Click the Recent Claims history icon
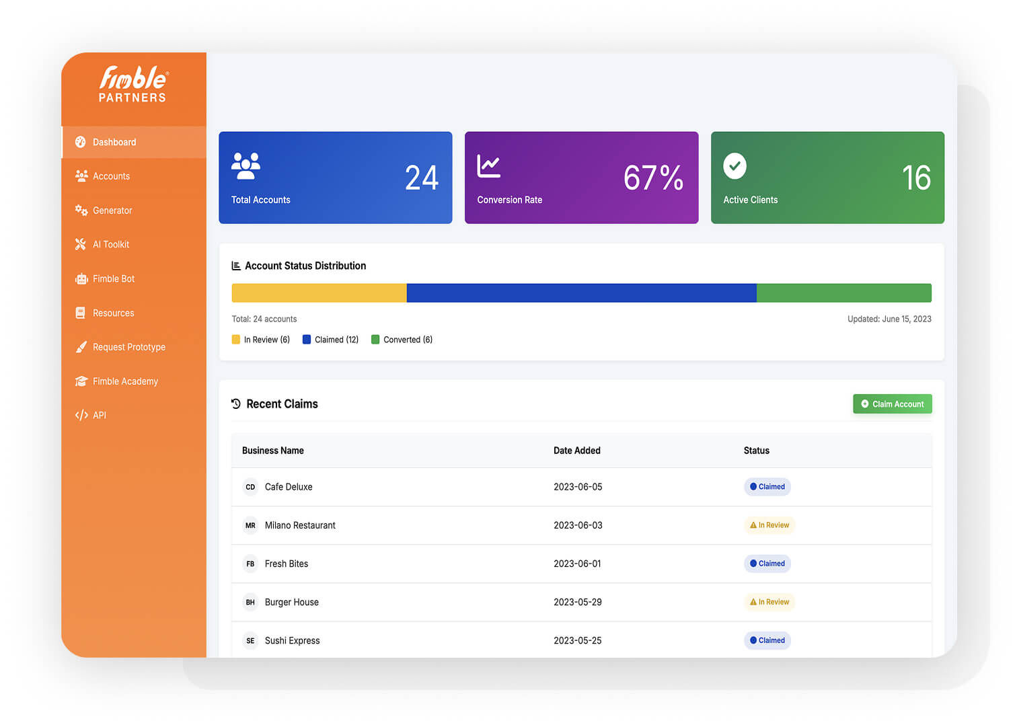This screenshot has height=725, width=1017. 235,404
